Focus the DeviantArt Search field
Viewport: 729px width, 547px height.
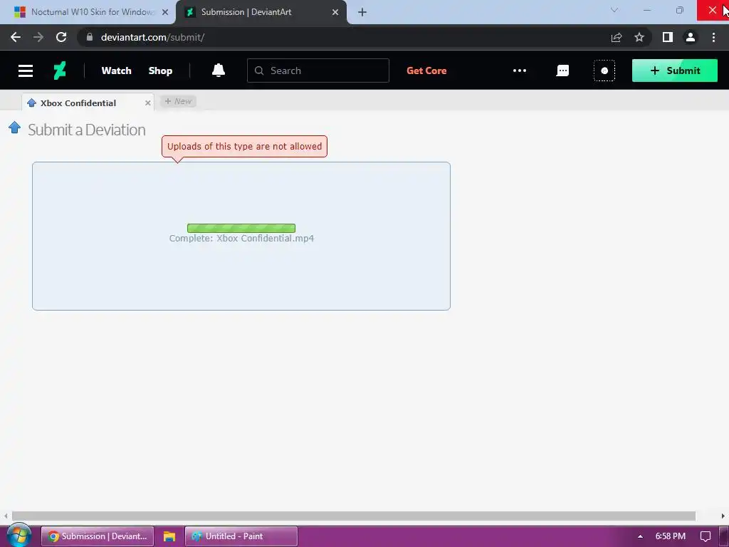point(318,71)
